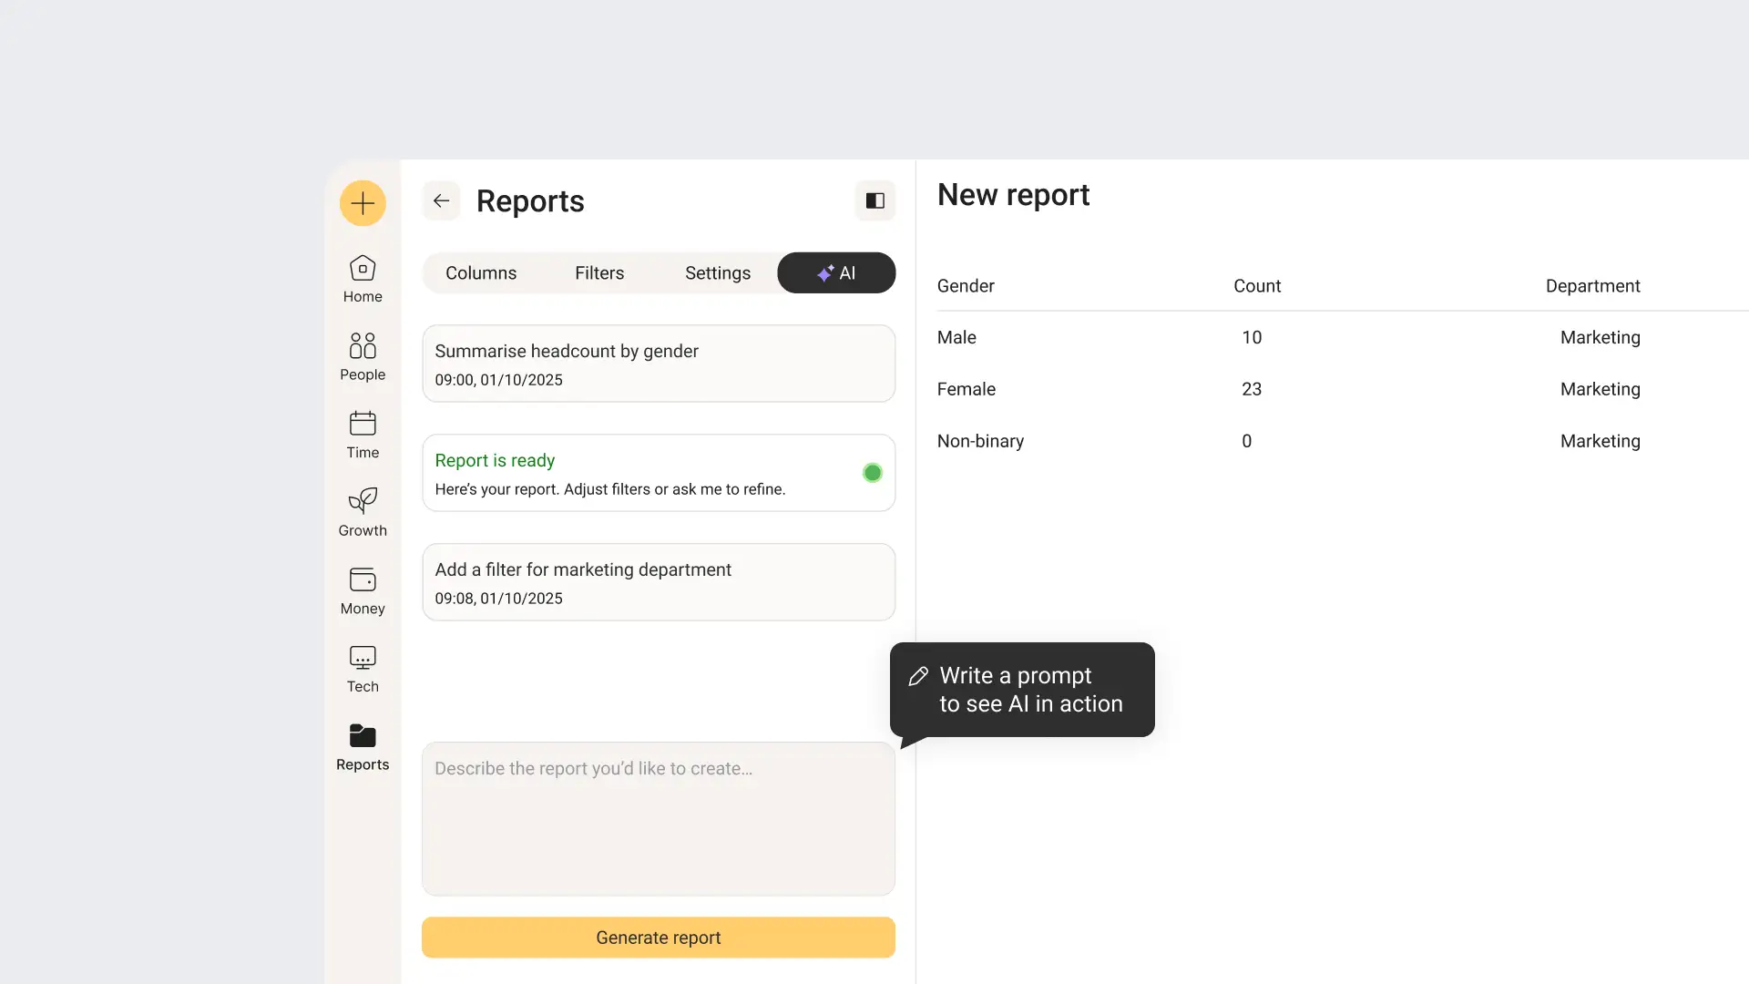Click the yellow plus add button
This screenshot has height=984, width=1749.
coord(363,202)
